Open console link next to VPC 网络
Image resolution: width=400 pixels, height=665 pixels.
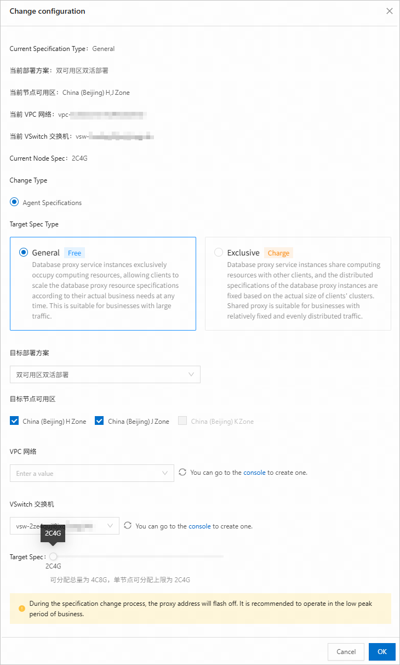tap(254, 473)
